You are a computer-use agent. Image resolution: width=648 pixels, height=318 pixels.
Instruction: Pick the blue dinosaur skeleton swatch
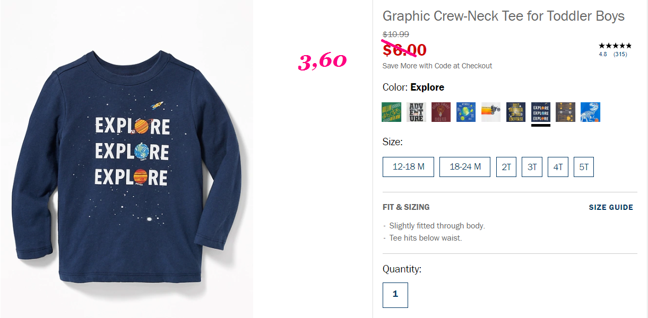click(x=590, y=112)
